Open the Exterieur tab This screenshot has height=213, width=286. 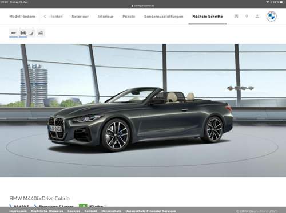(80, 17)
